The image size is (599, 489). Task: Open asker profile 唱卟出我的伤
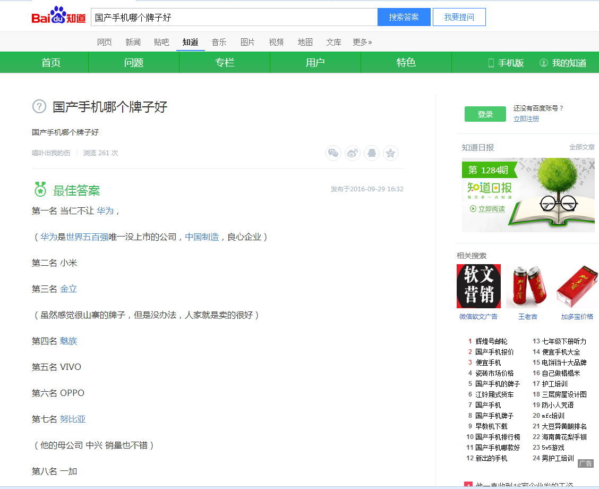pos(51,153)
